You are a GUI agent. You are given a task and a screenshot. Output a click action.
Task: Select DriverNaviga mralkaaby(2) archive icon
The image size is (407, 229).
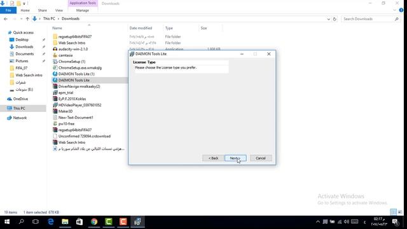55,87
